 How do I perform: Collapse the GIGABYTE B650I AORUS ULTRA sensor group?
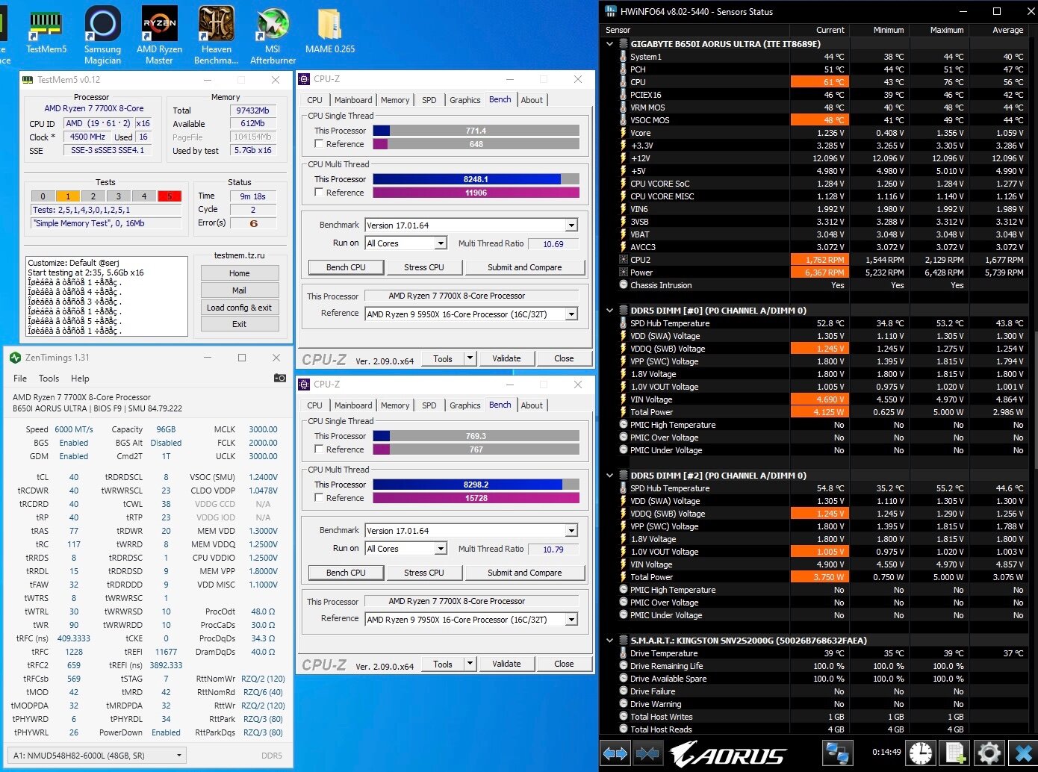click(x=610, y=44)
